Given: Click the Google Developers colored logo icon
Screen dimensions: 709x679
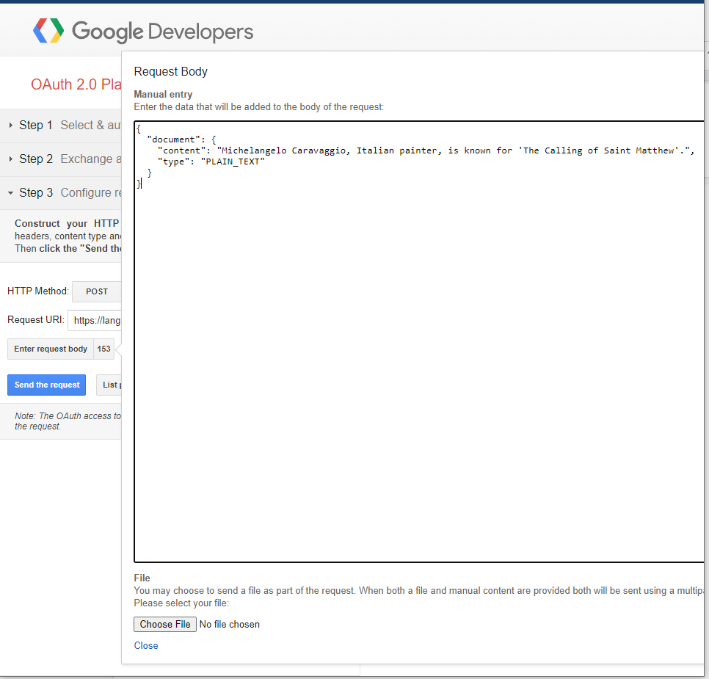Looking at the screenshot, I should pyautogui.click(x=49, y=31).
